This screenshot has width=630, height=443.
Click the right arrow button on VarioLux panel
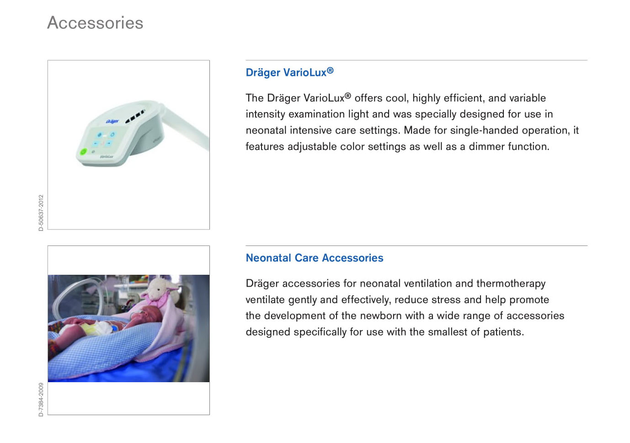click(x=109, y=143)
